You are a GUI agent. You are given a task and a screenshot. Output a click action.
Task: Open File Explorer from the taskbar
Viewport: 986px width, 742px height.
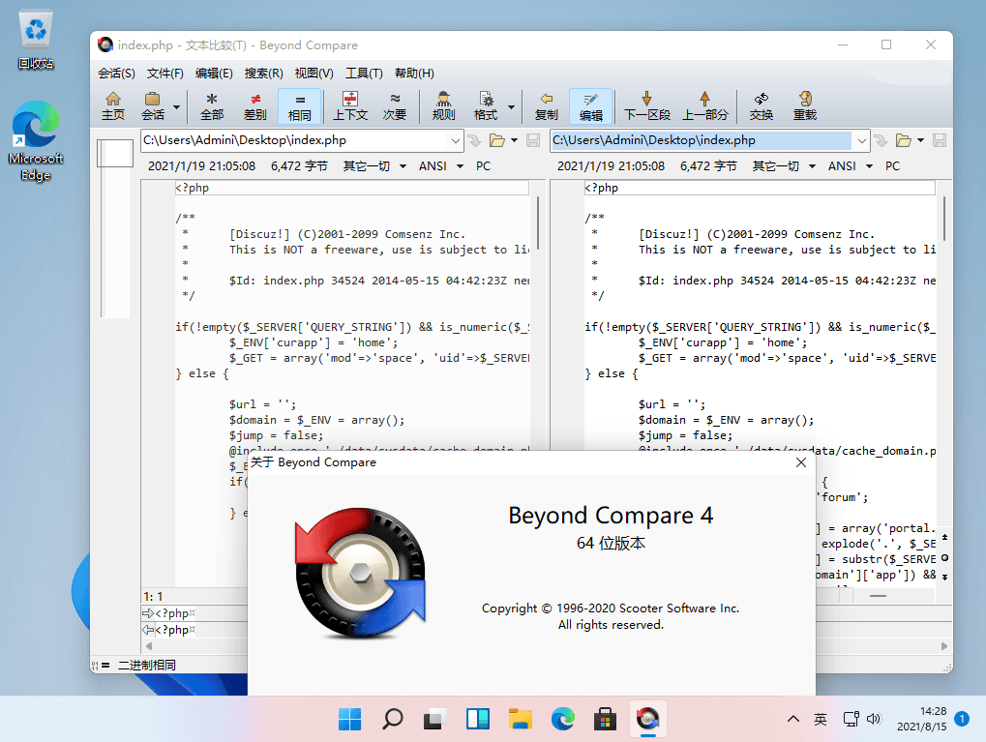(520, 719)
